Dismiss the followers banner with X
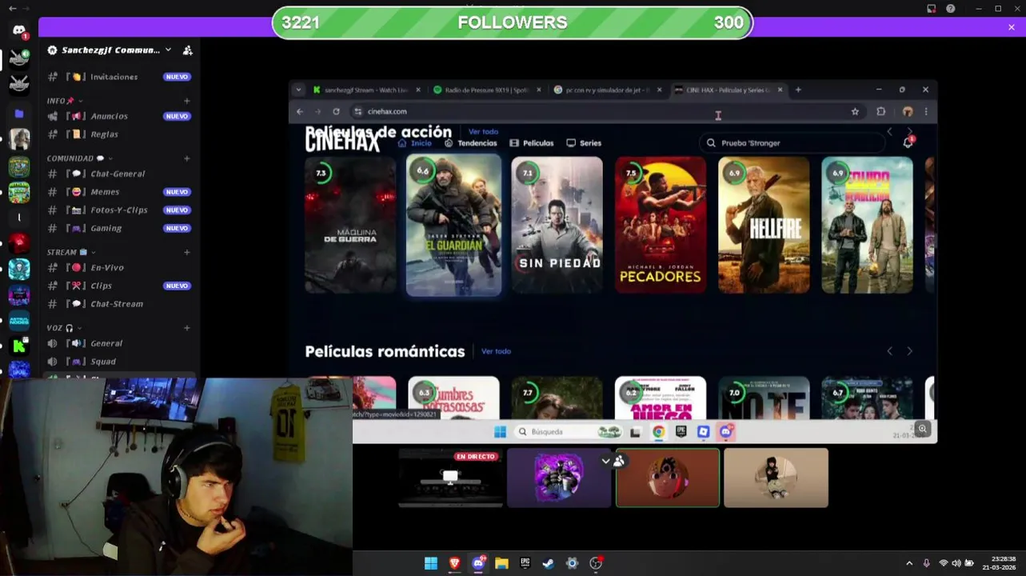This screenshot has width=1026, height=576. 1011,27
